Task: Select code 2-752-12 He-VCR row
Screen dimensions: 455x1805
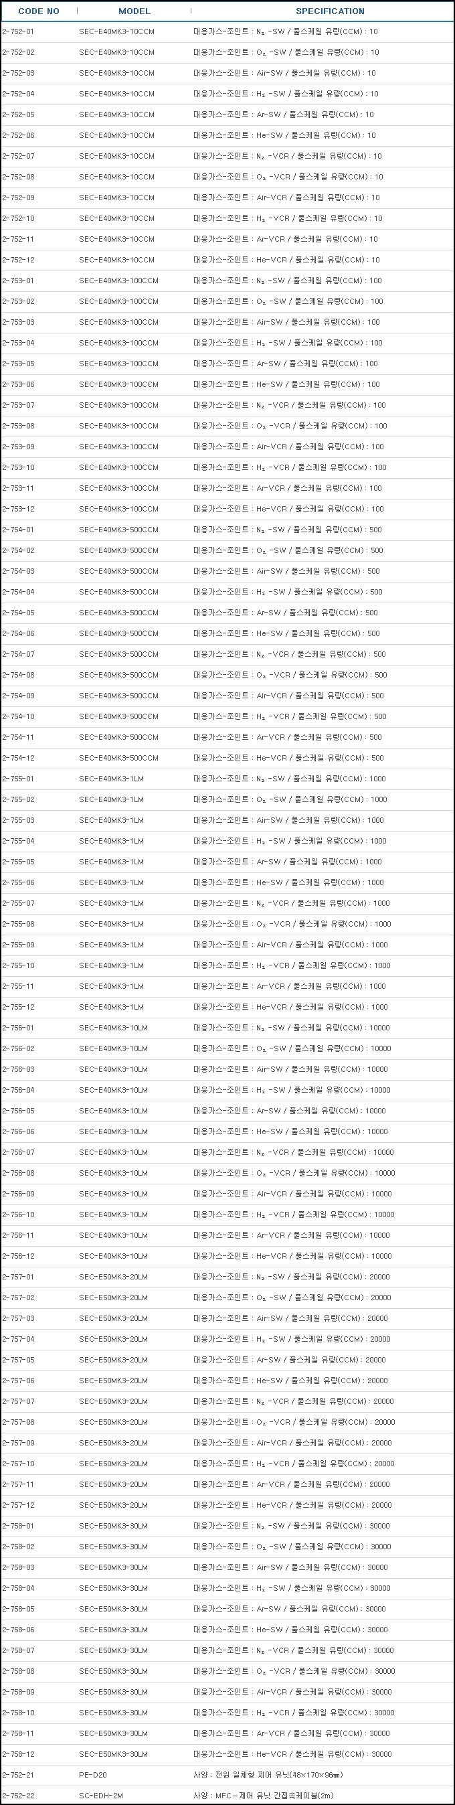Action: (x=227, y=260)
